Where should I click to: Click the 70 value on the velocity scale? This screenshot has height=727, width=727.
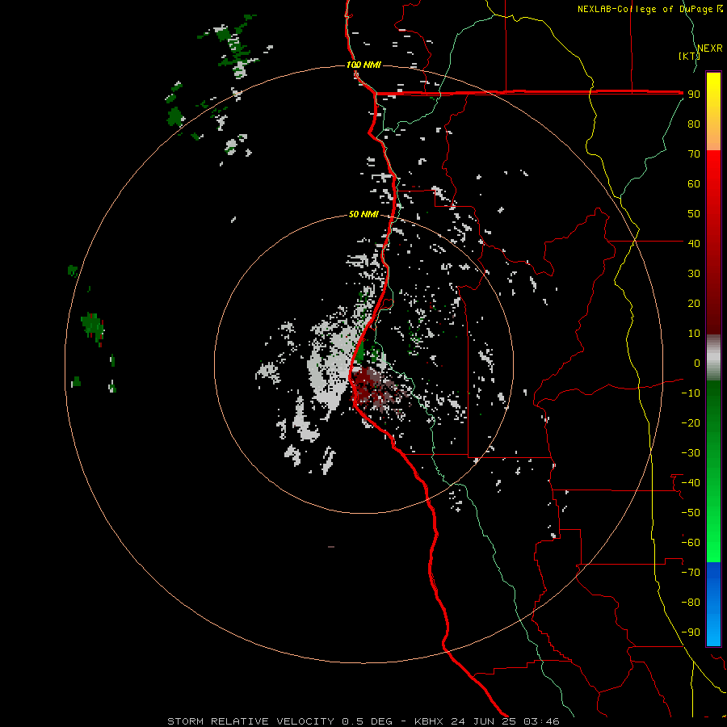694,154
